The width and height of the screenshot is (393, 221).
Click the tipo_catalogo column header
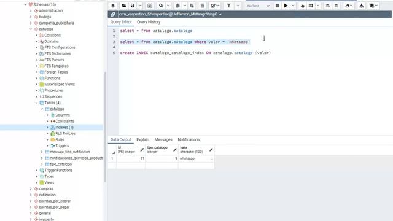point(161,150)
